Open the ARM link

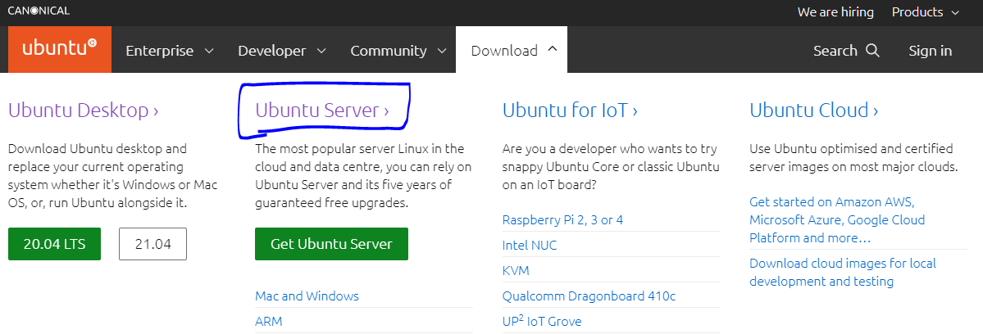point(269,322)
